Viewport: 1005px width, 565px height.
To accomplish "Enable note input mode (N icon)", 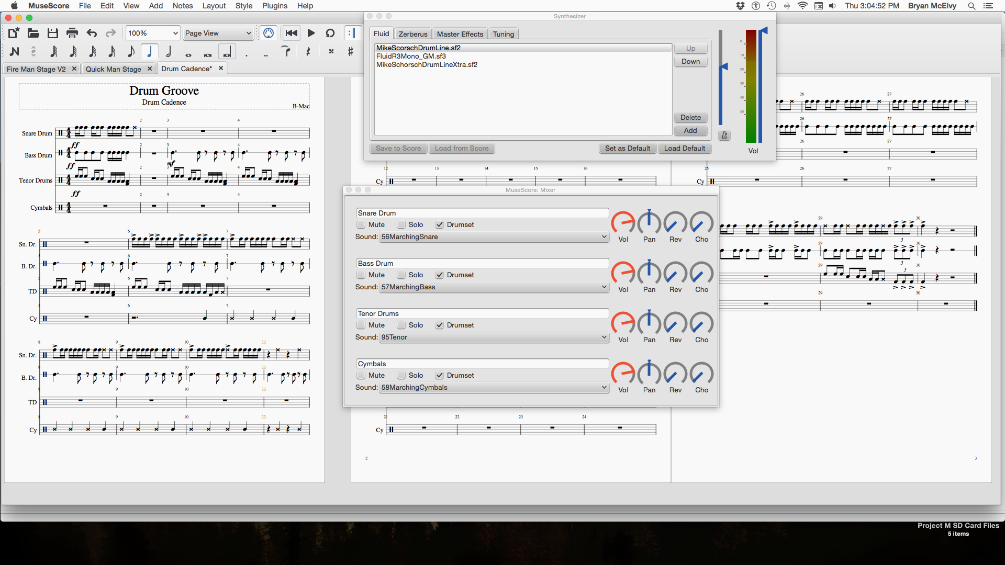I will tap(15, 51).
